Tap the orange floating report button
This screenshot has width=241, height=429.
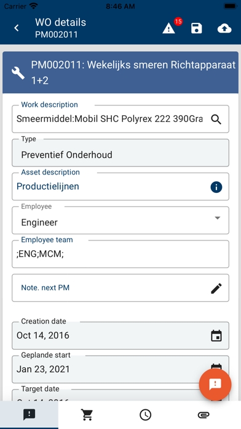[x=215, y=384]
